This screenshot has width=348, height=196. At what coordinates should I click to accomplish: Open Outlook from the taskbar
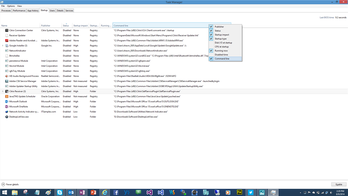[x=71, y=193]
